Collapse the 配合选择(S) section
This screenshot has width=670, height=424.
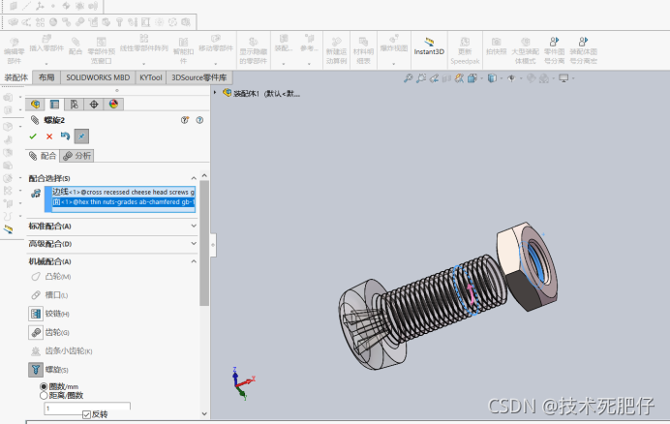(x=194, y=178)
